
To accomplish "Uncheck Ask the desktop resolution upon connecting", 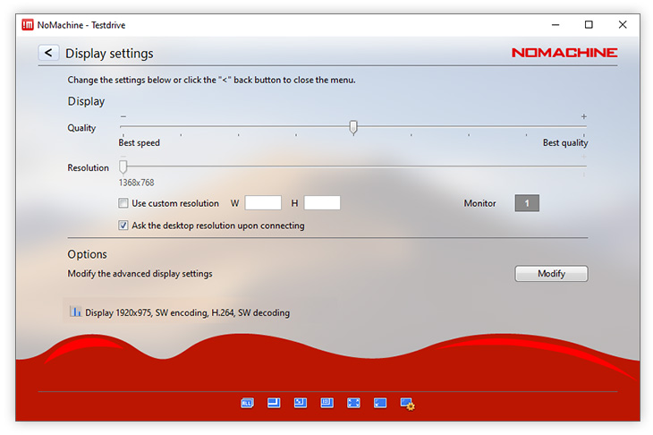I will pos(123,226).
